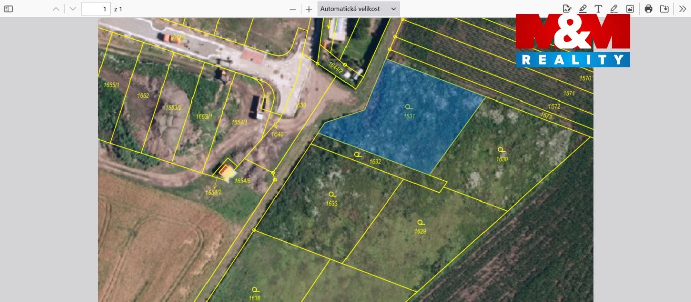
Task: Save the PDF with download icon
Action: tap(664, 9)
